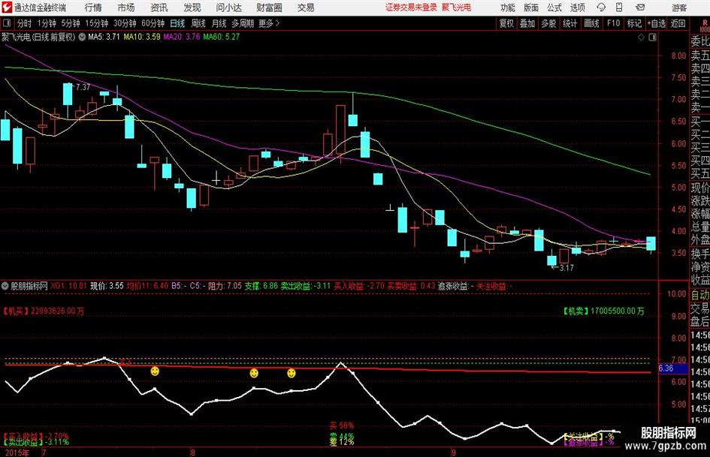Open the 资讯 menu
710x457 pixels.
coord(159,8)
